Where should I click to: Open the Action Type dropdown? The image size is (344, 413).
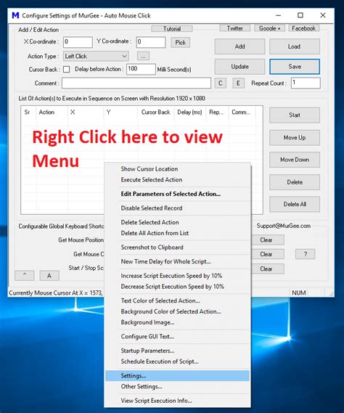click(96, 56)
